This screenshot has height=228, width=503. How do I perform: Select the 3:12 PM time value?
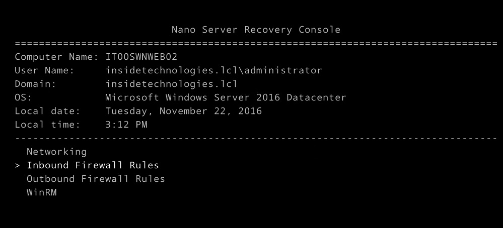coord(126,125)
